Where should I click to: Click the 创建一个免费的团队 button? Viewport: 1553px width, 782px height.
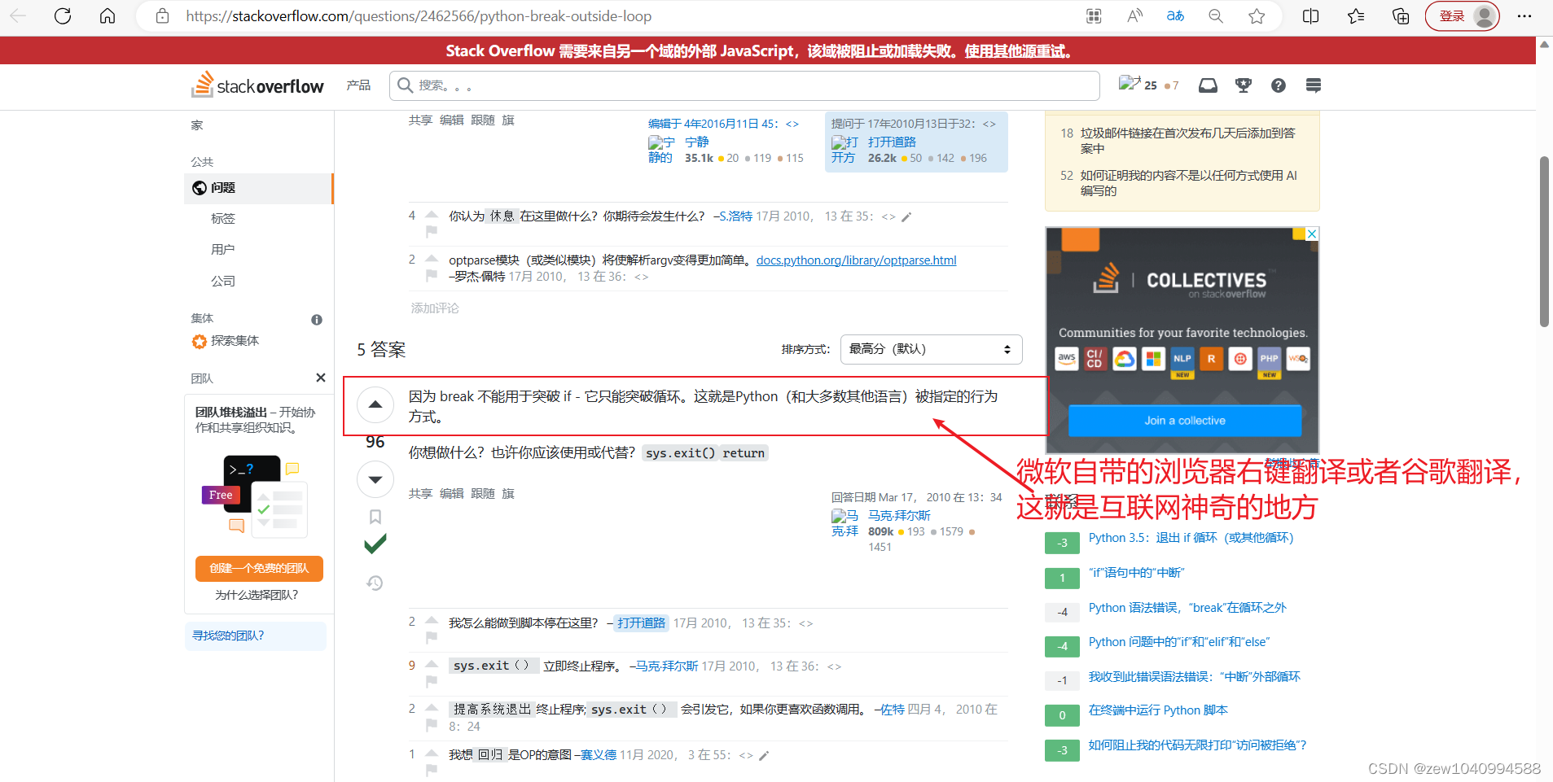tap(258, 568)
